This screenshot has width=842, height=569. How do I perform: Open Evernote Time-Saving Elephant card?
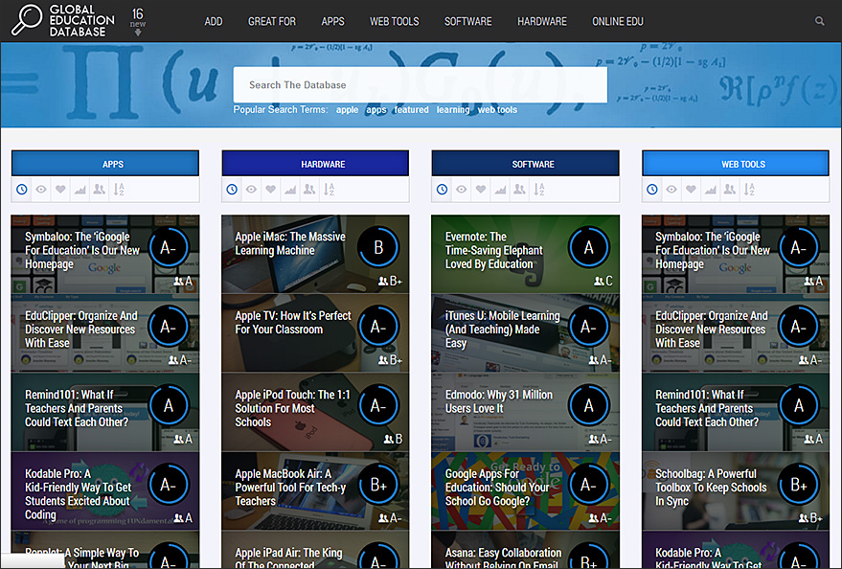pos(525,254)
